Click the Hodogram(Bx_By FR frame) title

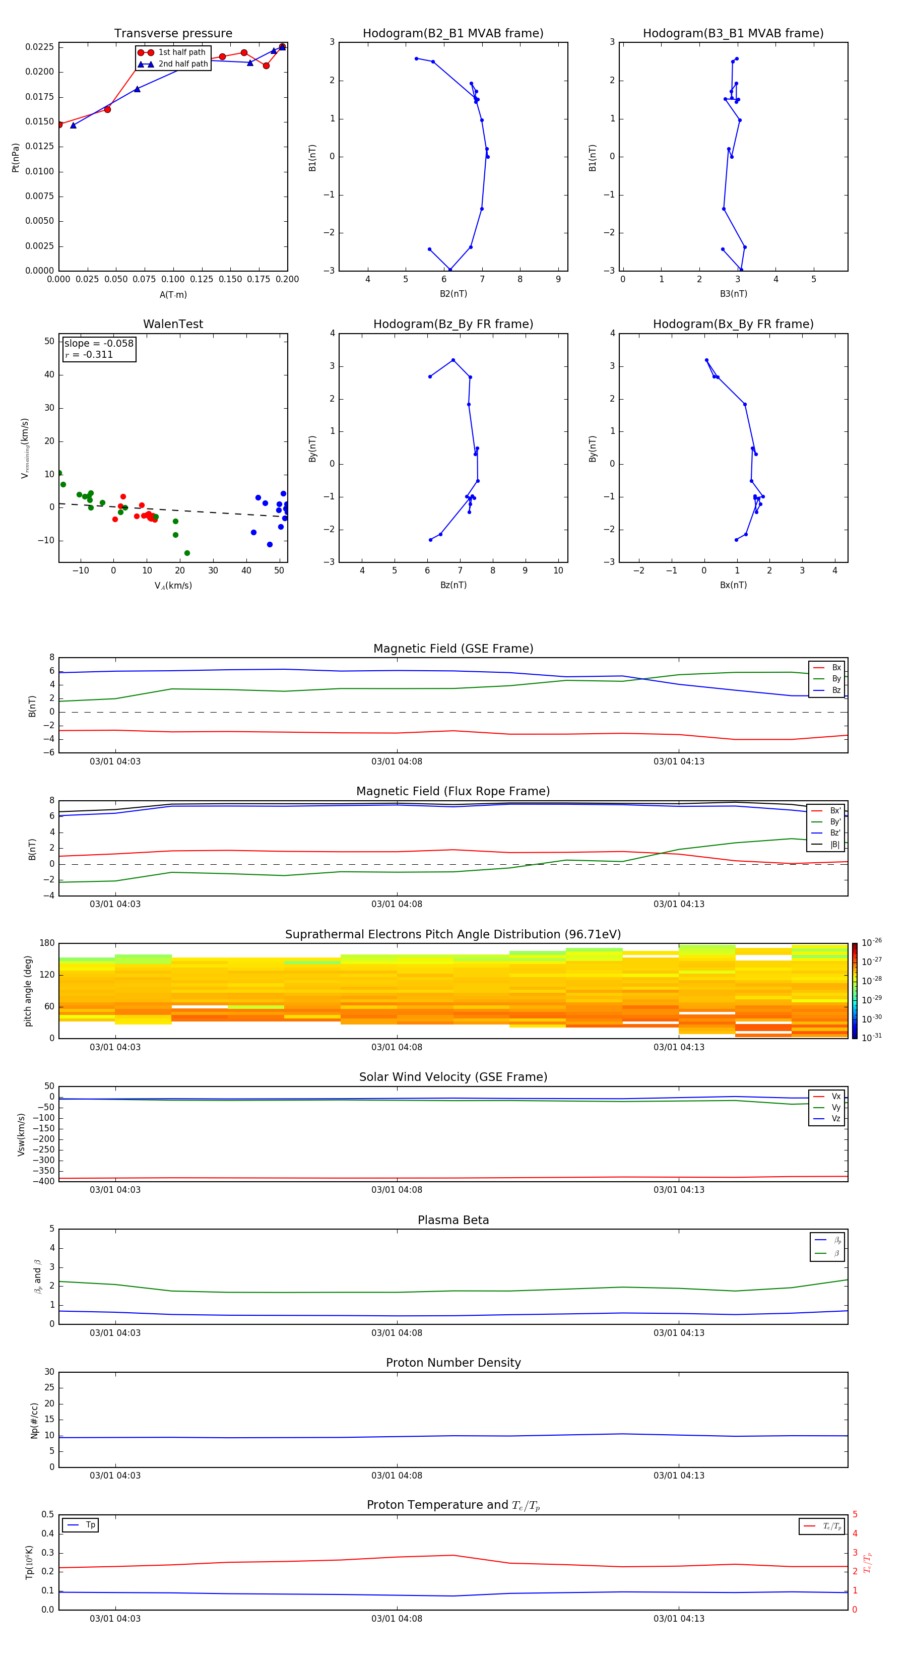733,324
